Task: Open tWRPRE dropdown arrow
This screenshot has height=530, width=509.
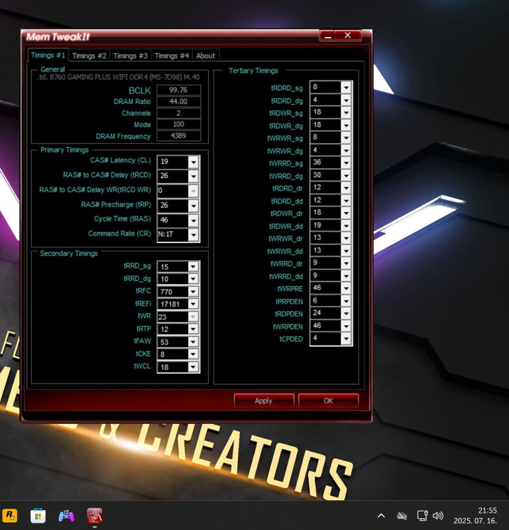Action: pyautogui.click(x=346, y=288)
